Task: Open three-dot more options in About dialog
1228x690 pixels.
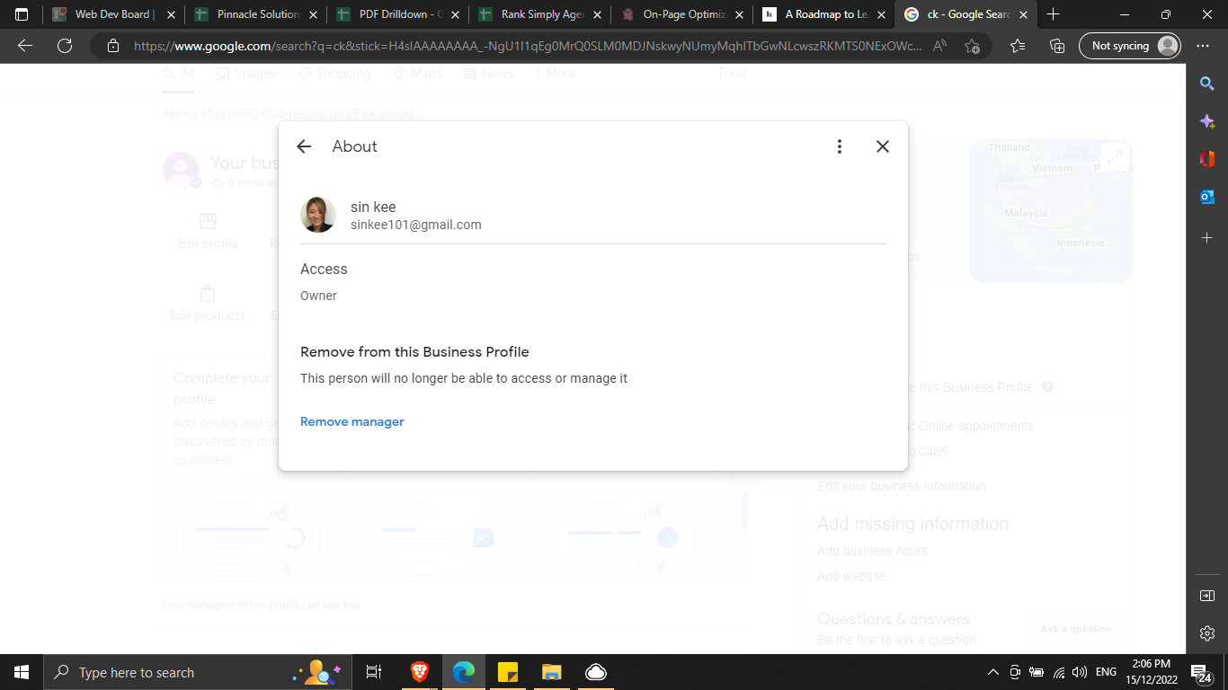Action: pyautogui.click(x=839, y=146)
